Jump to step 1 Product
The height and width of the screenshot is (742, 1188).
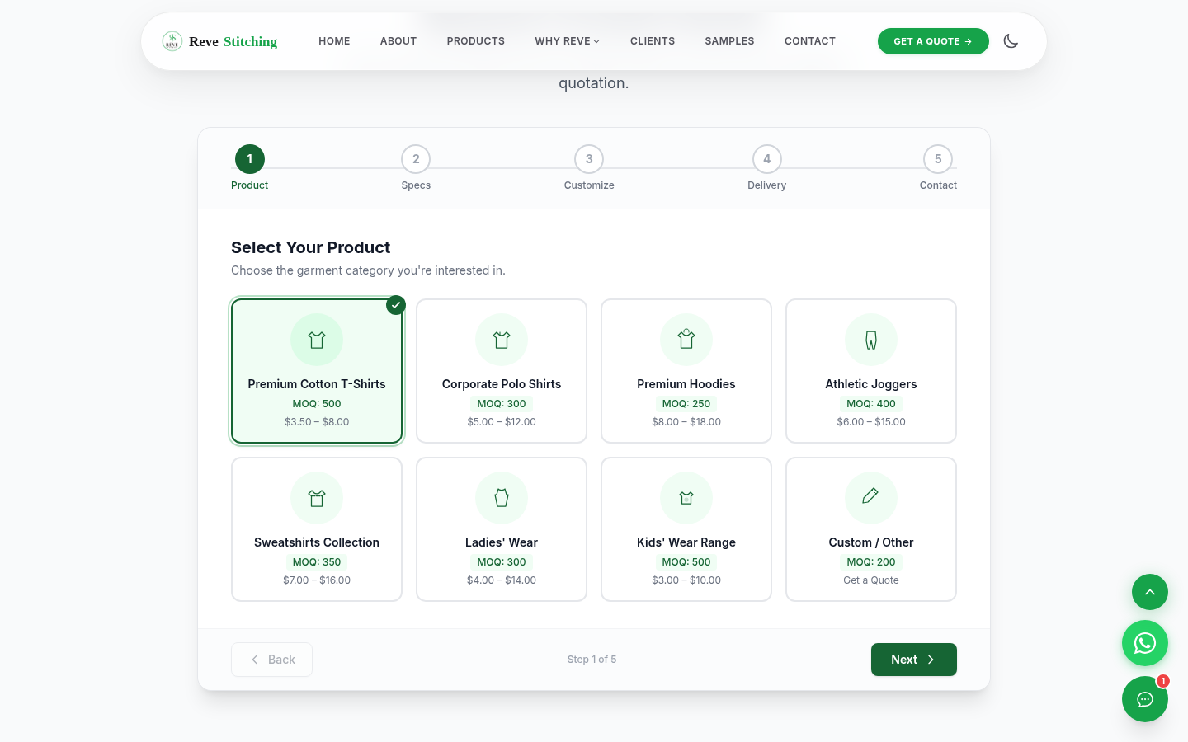pyautogui.click(x=250, y=167)
